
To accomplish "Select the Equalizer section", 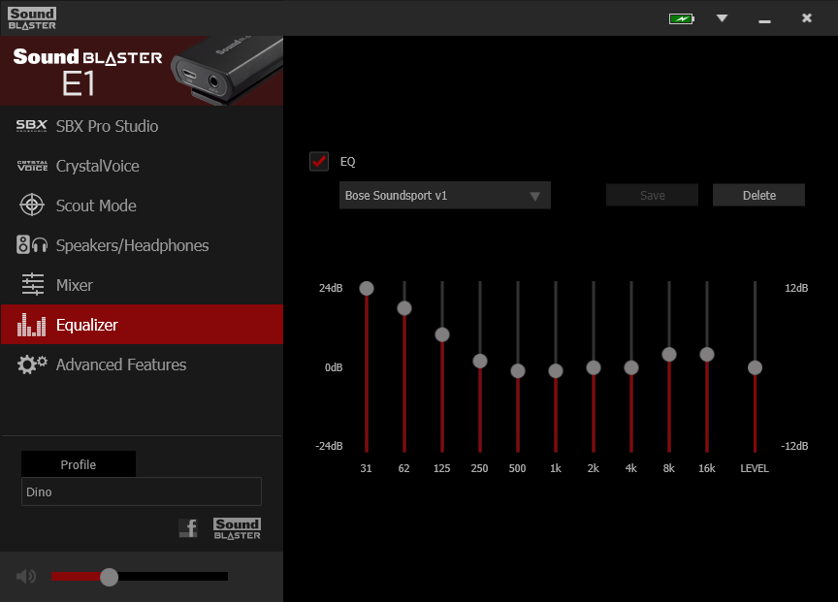I will pyautogui.click(x=142, y=324).
